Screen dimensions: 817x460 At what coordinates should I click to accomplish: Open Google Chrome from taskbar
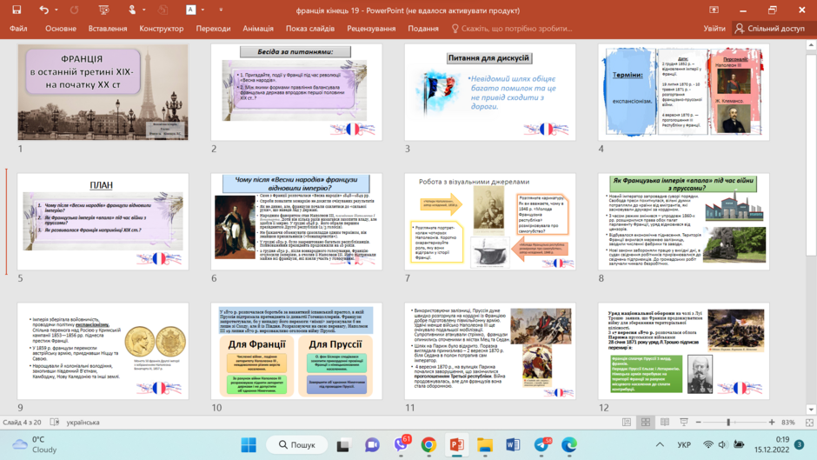point(428,445)
